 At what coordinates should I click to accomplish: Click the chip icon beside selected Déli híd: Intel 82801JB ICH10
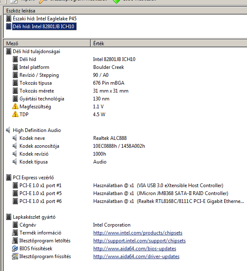point(9,27)
